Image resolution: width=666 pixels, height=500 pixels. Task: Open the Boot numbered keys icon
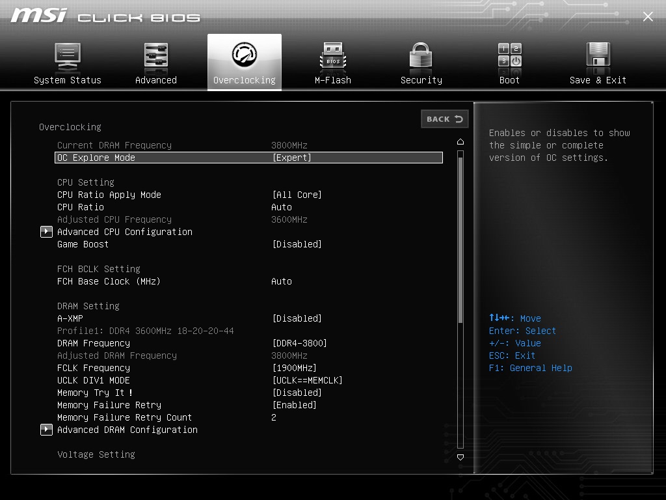(510, 55)
